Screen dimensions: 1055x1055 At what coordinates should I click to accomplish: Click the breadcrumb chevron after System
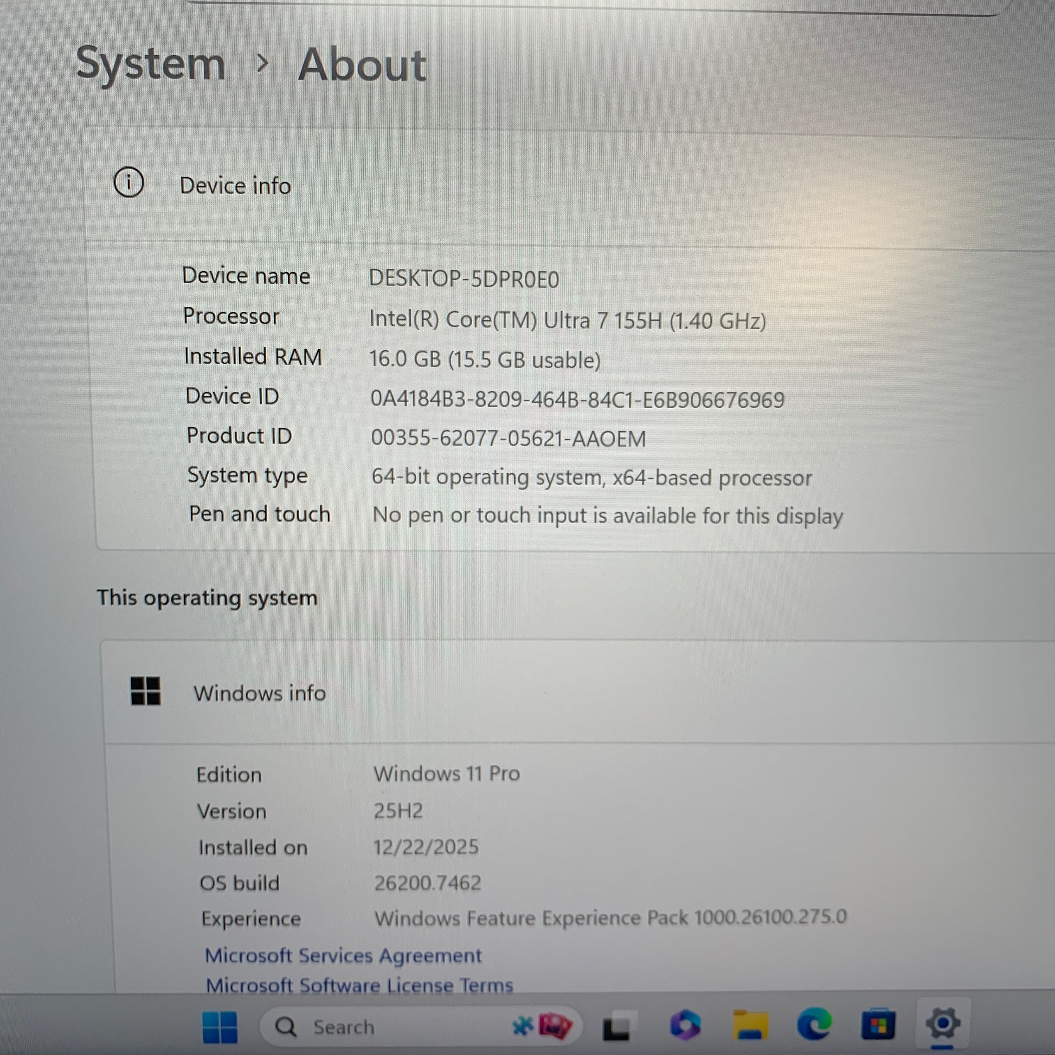[262, 64]
